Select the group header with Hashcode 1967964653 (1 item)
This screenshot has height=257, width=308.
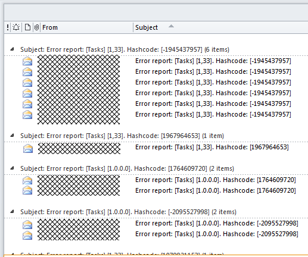(122, 136)
